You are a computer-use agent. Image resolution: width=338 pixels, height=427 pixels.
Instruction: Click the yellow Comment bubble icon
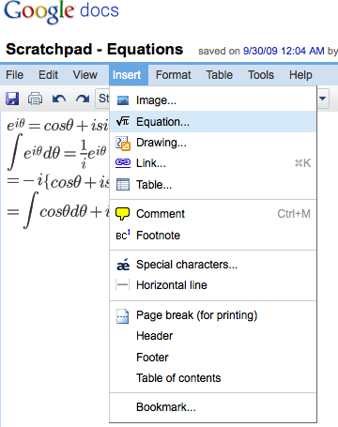(x=123, y=214)
